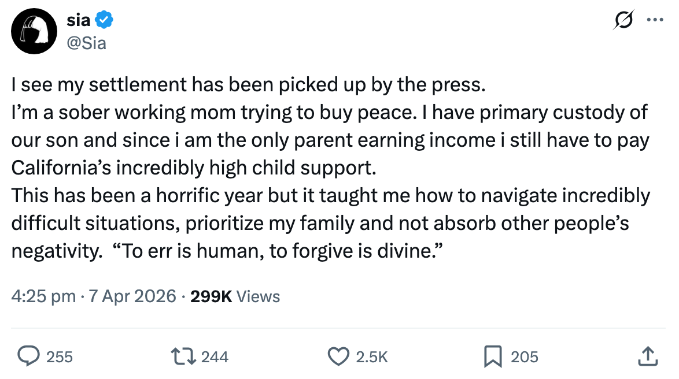Open the three-dot More options menu
The image size is (679, 379).
[655, 20]
